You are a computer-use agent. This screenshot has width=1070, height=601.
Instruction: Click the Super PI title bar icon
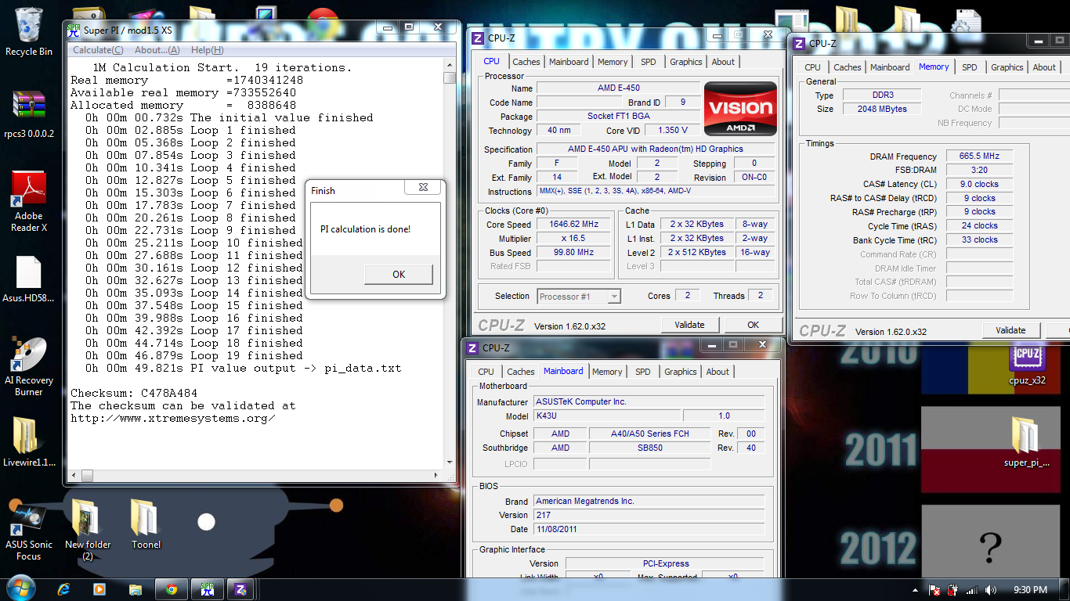tap(74, 30)
